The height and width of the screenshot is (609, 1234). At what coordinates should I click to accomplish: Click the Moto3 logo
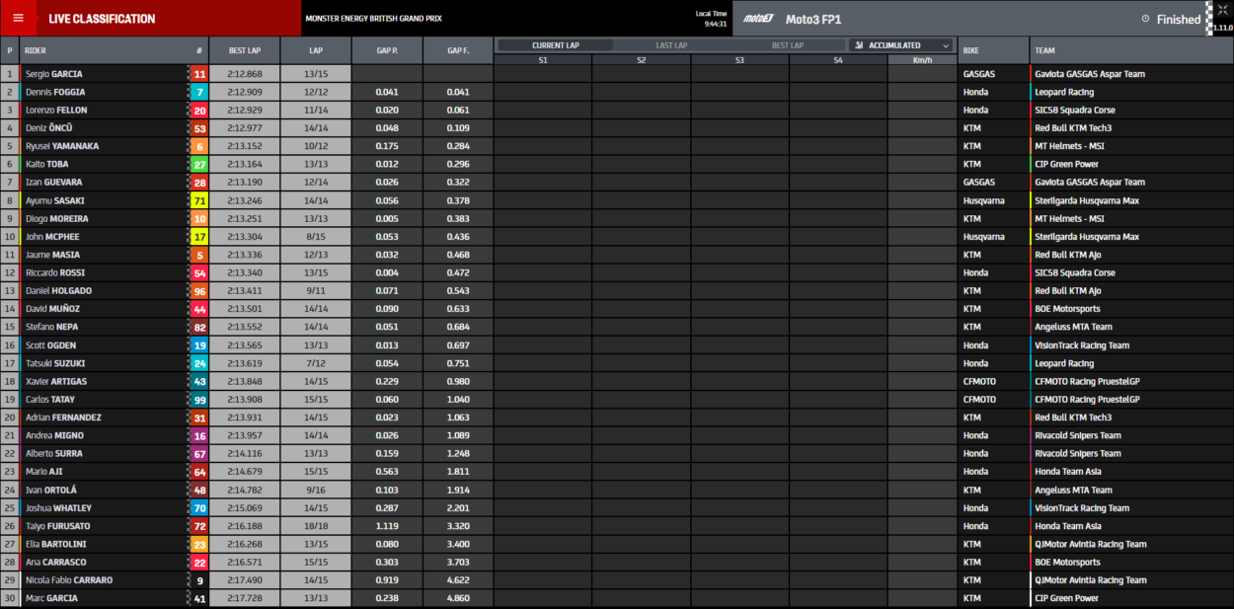759,19
